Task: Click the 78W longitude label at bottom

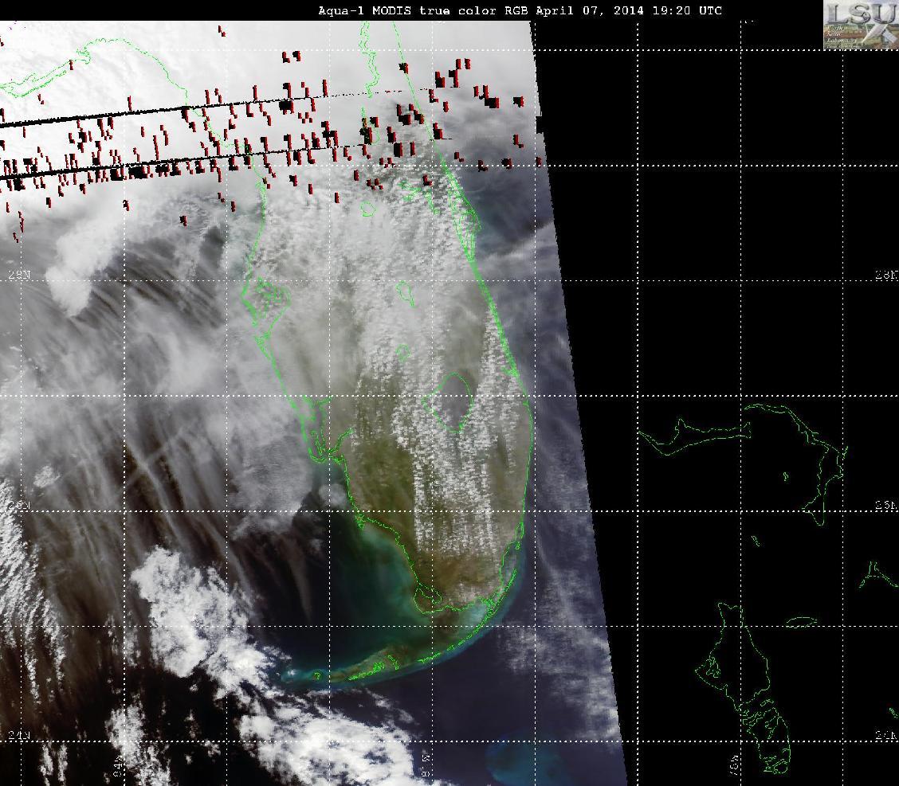Action: pos(735,765)
